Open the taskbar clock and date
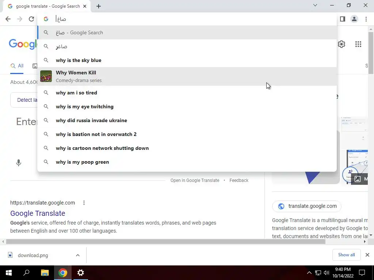This screenshot has height=280, width=374. pos(343,273)
